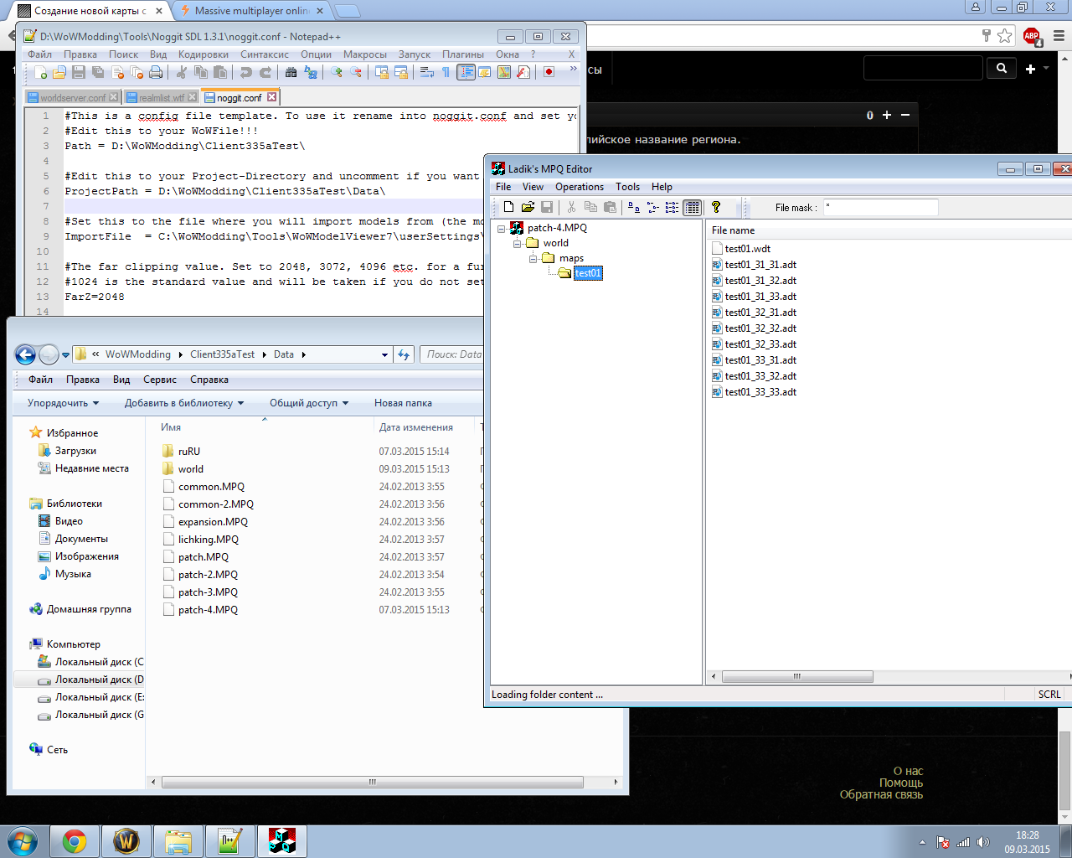Switch to Chrome from the taskbar
1072x858 pixels.
75,840
